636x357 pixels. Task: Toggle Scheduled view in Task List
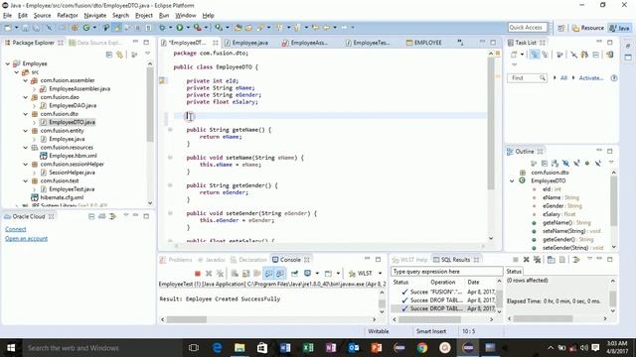546,55
